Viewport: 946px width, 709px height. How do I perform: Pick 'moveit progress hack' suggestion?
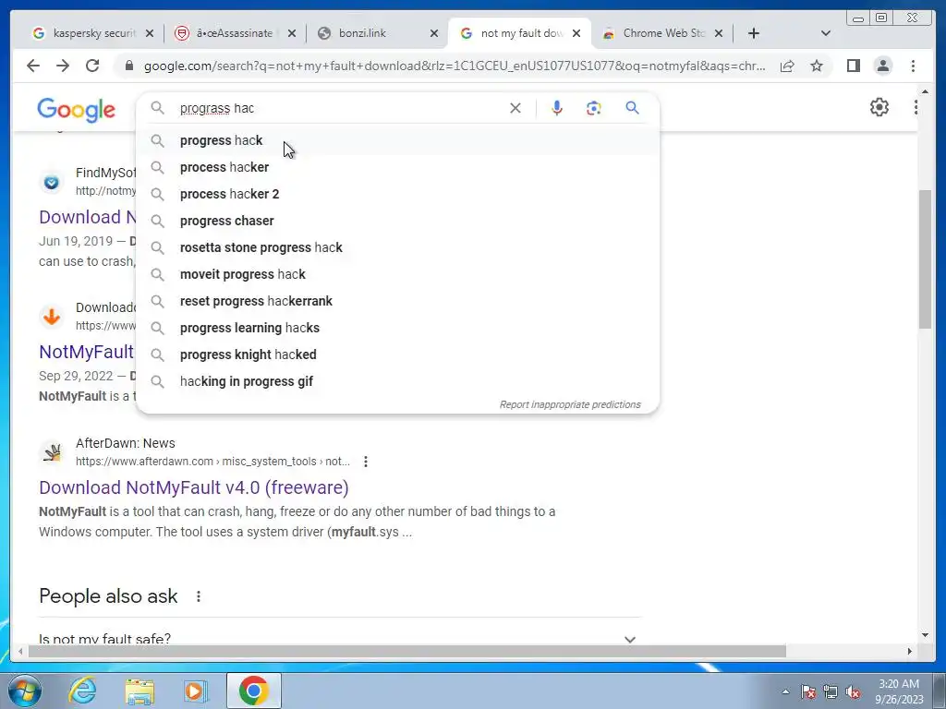pyautogui.click(x=397, y=274)
